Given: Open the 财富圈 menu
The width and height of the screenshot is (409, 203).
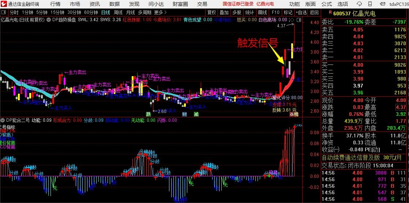Looking at the screenshot, I should coord(180,4).
